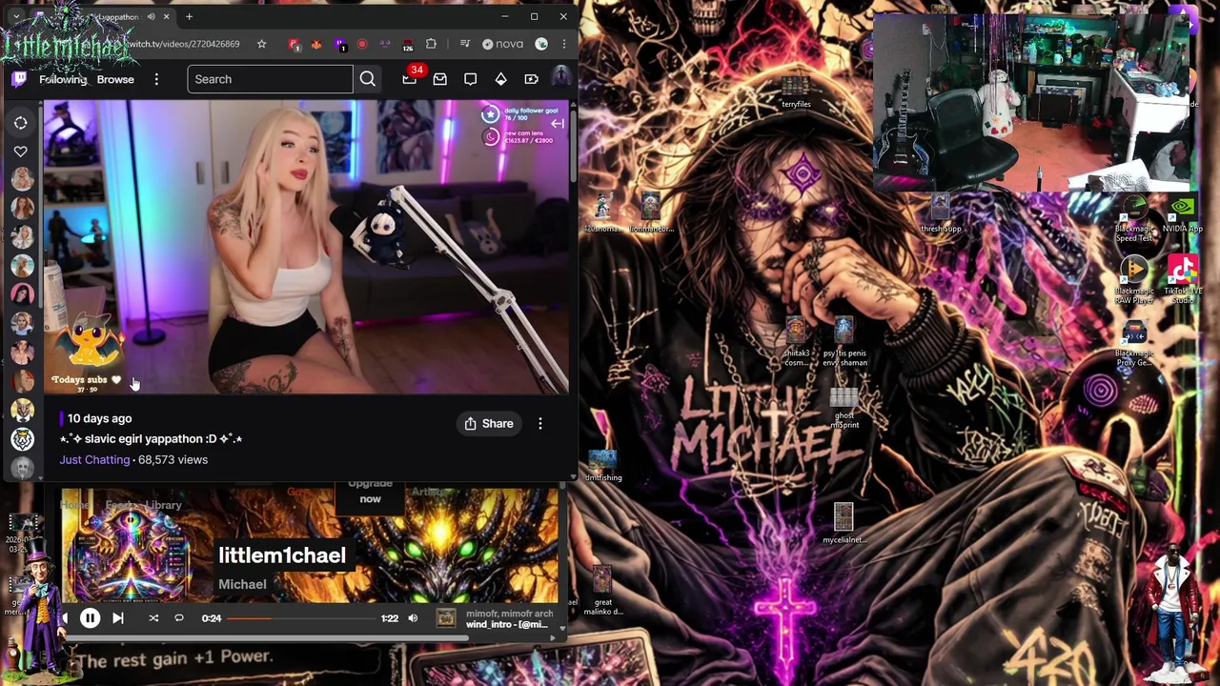1220x686 pixels.
Task: Open the psy1tis penis envy shaman file
Action: (844, 343)
